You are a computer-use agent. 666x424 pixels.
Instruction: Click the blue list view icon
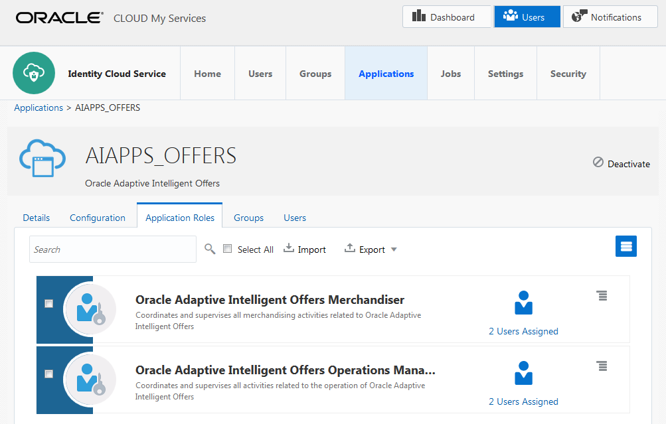(x=625, y=246)
